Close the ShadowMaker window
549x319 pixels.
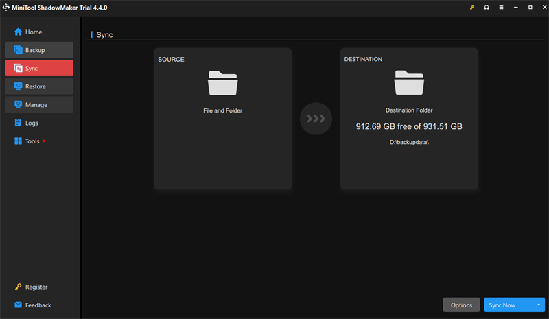point(544,8)
